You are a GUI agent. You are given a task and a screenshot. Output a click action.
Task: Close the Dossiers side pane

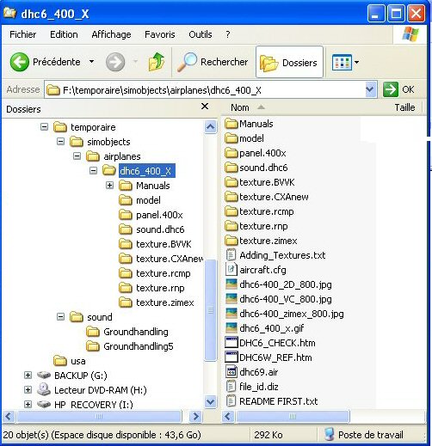click(x=205, y=107)
